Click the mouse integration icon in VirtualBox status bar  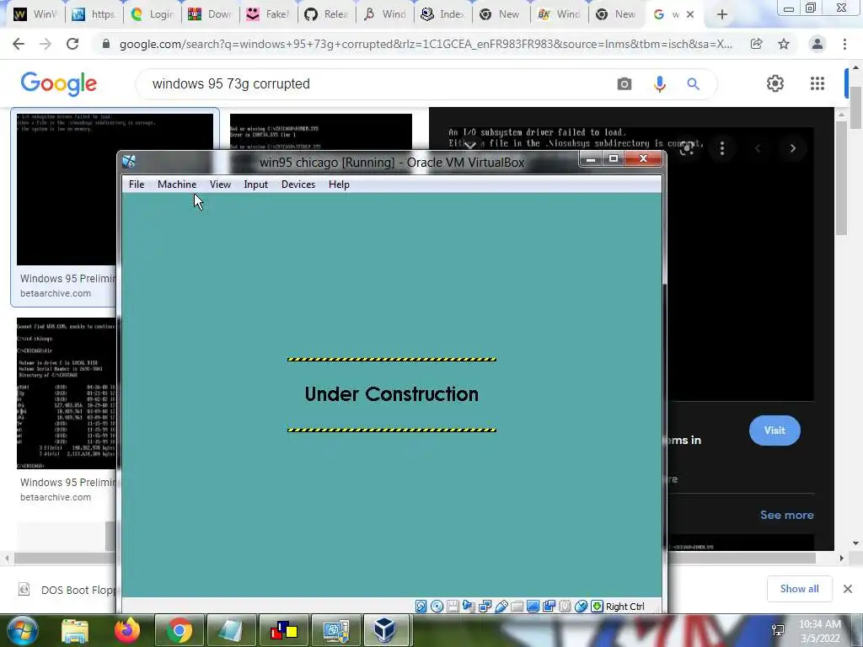pyautogui.click(x=581, y=607)
